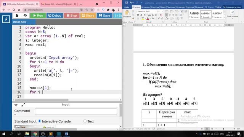The height and width of the screenshot is (137, 244).
Task: Click the editor horizontal scrollbar
Action: 42,100
